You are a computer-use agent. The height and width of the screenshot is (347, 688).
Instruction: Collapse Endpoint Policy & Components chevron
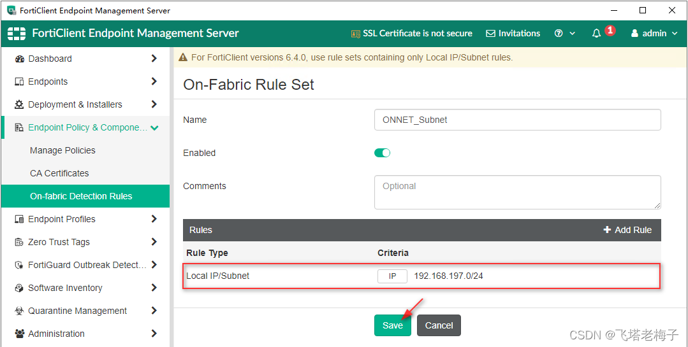(154, 128)
